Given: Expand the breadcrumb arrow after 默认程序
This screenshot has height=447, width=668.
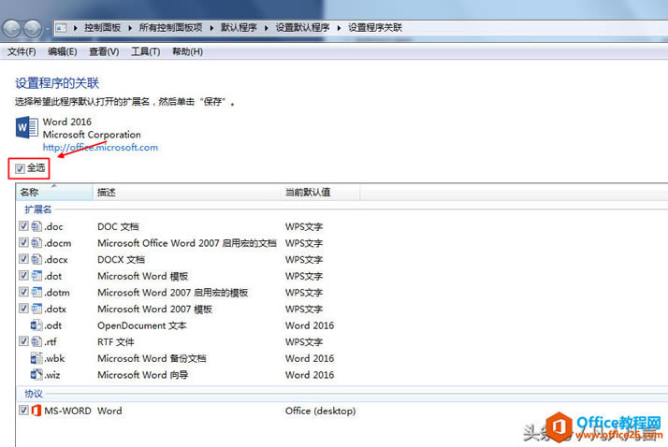Looking at the screenshot, I should (268, 28).
